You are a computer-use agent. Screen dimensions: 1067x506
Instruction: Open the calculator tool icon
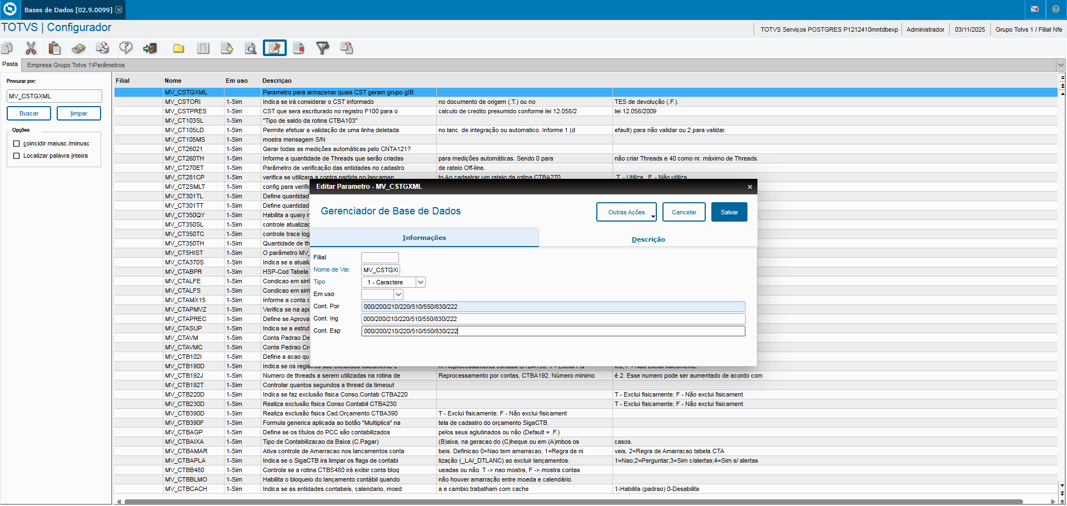78,48
